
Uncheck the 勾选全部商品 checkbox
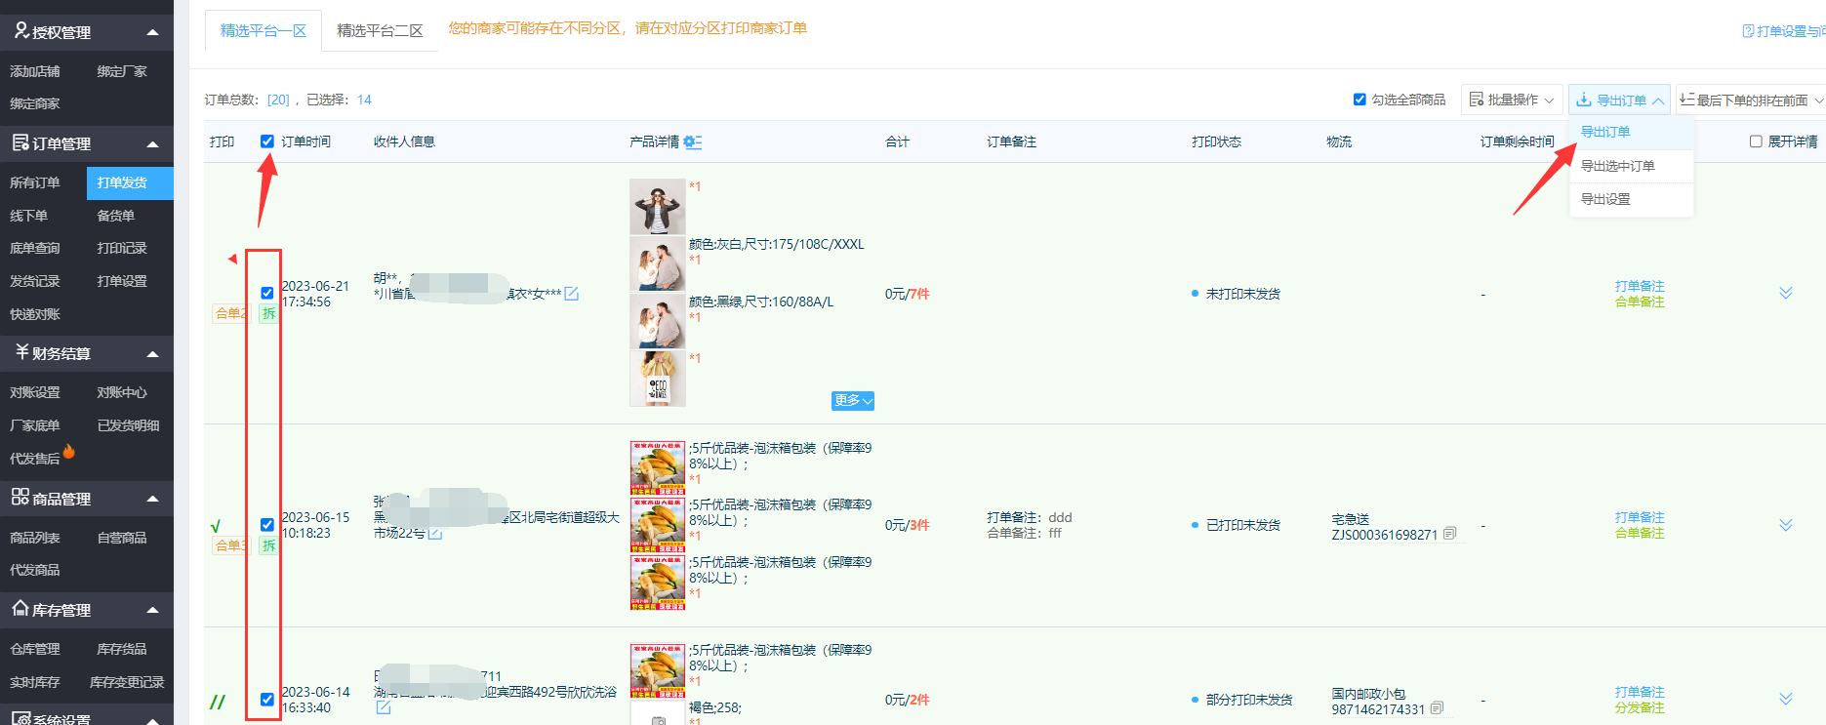pos(1359,100)
